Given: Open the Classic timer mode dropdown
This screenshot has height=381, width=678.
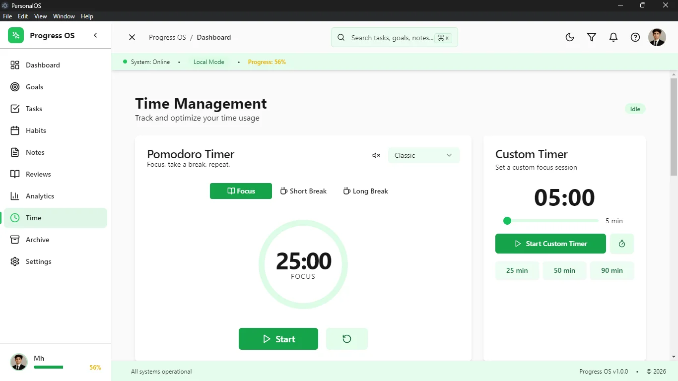Looking at the screenshot, I should [424, 155].
